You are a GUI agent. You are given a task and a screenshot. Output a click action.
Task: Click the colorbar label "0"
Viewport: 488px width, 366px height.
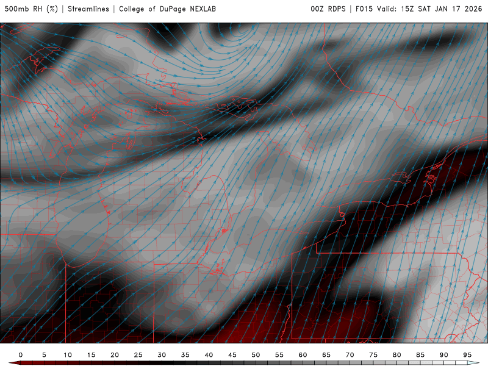[x=21, y=355]
